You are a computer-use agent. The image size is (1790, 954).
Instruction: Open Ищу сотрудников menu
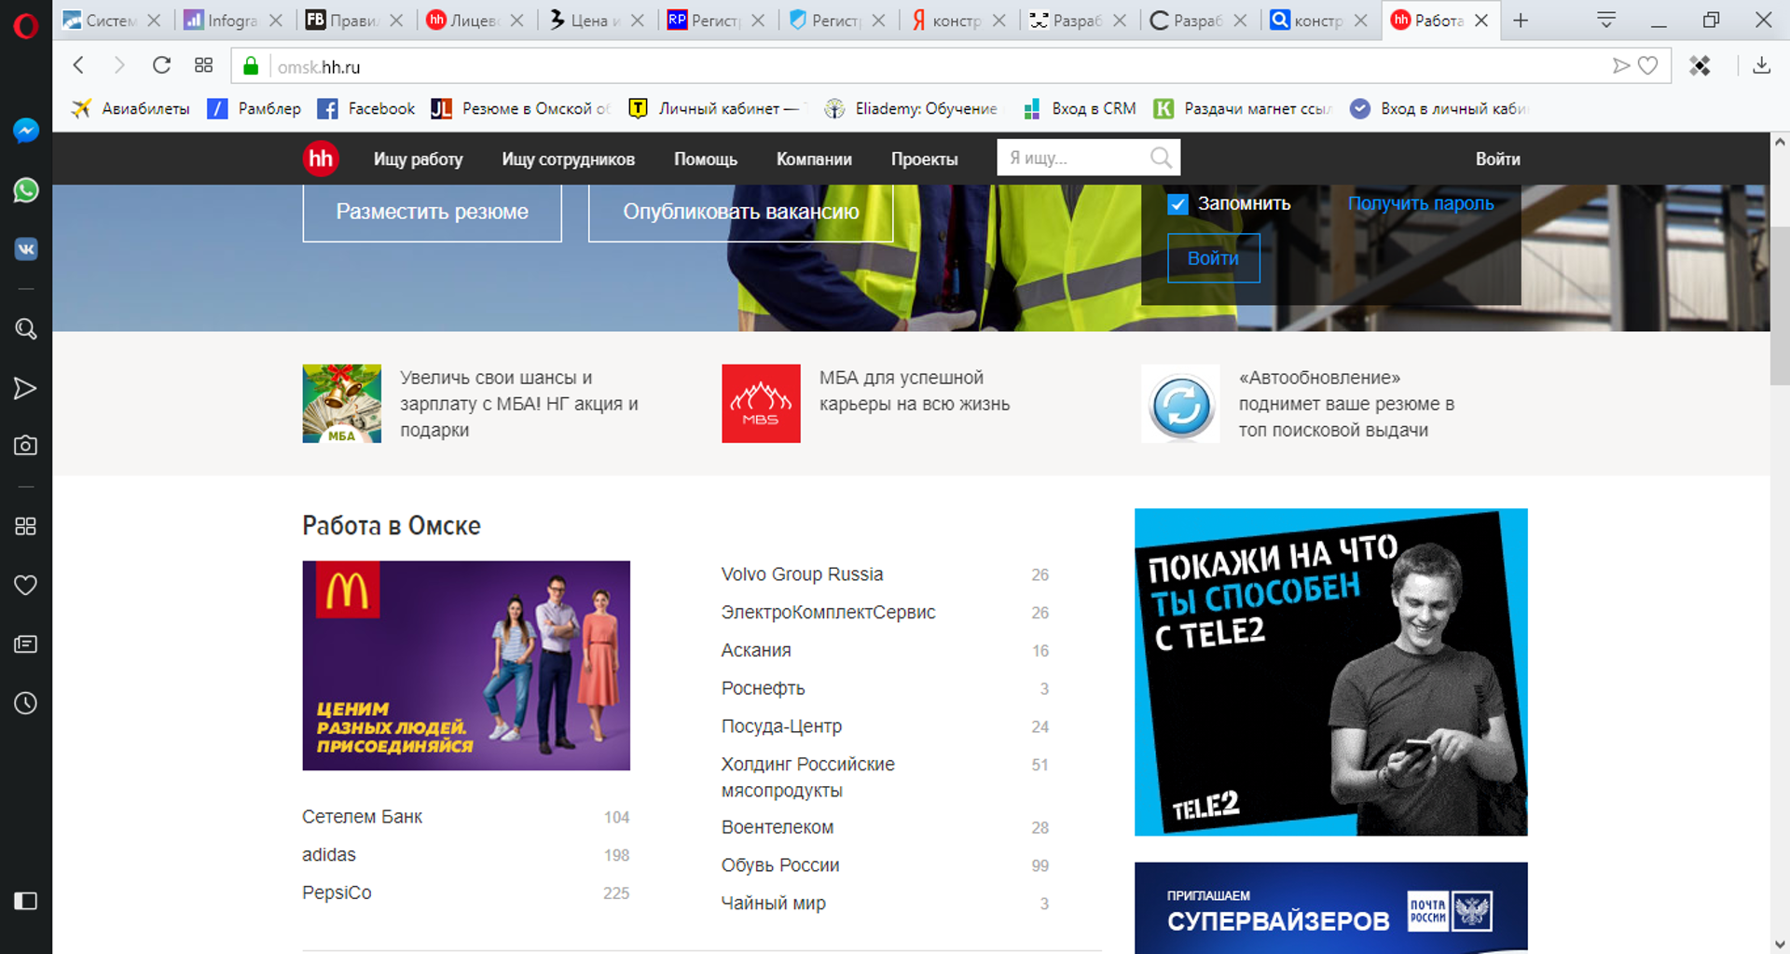coord(569,159)
